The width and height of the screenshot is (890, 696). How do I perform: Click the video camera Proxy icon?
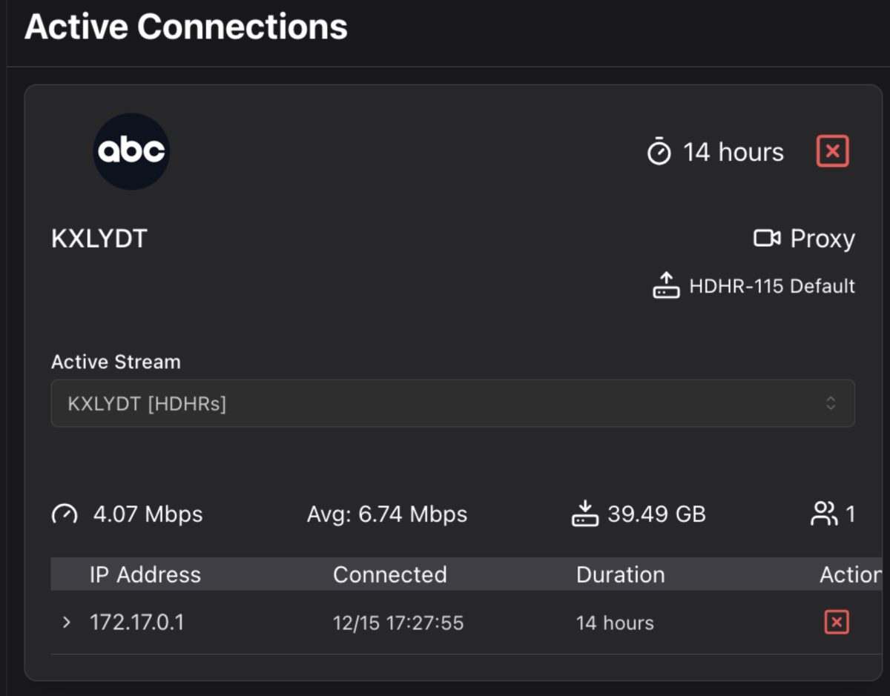(x=767, y=238)
